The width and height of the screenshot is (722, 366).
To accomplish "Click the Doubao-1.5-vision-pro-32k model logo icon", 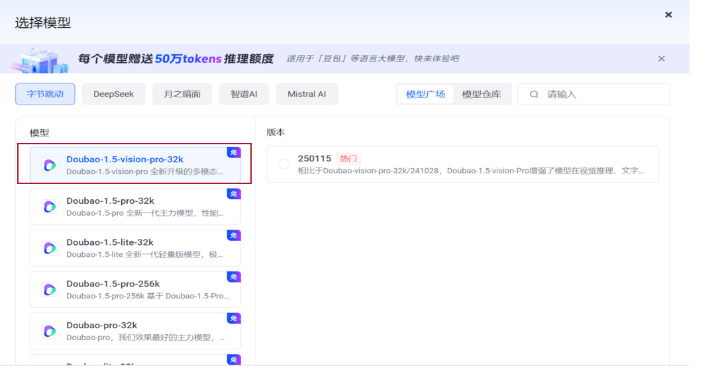I will (x=50, y=165).
